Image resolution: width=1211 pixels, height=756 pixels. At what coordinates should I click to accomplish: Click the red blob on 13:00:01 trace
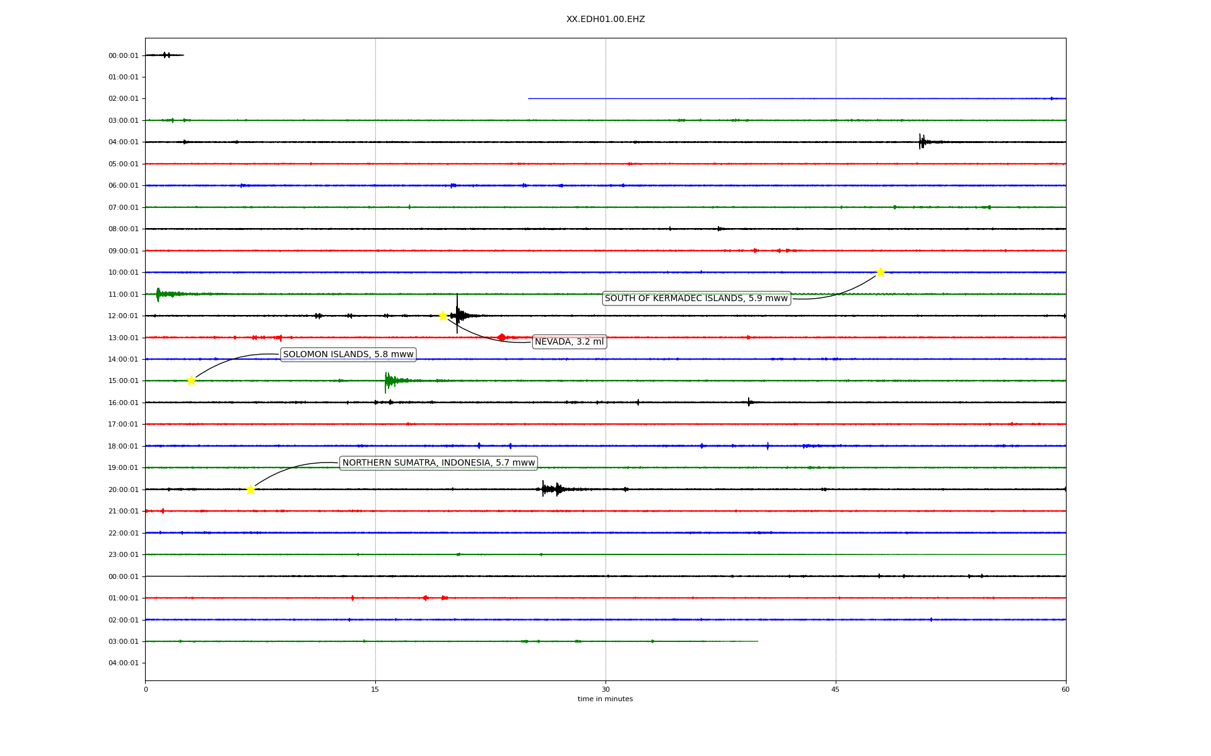(501, 338)
